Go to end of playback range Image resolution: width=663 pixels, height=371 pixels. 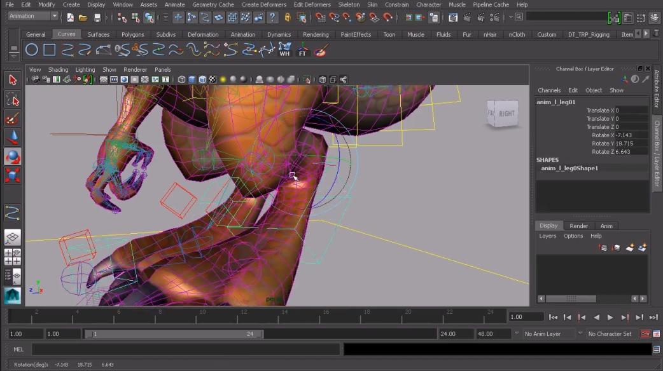coord(653,318)
